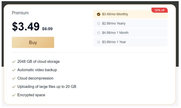
Task: Click the 50% off red badge
Action: tap(160, 10)
